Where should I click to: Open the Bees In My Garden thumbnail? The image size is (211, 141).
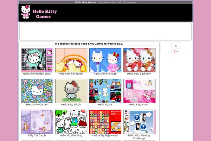37,91
